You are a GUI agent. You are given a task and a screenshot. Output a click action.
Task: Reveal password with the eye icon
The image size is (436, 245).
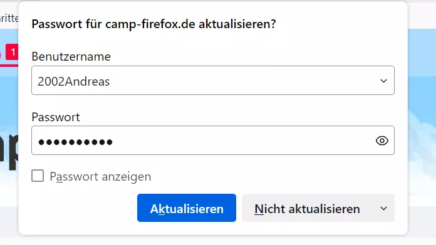pos(382,141)
